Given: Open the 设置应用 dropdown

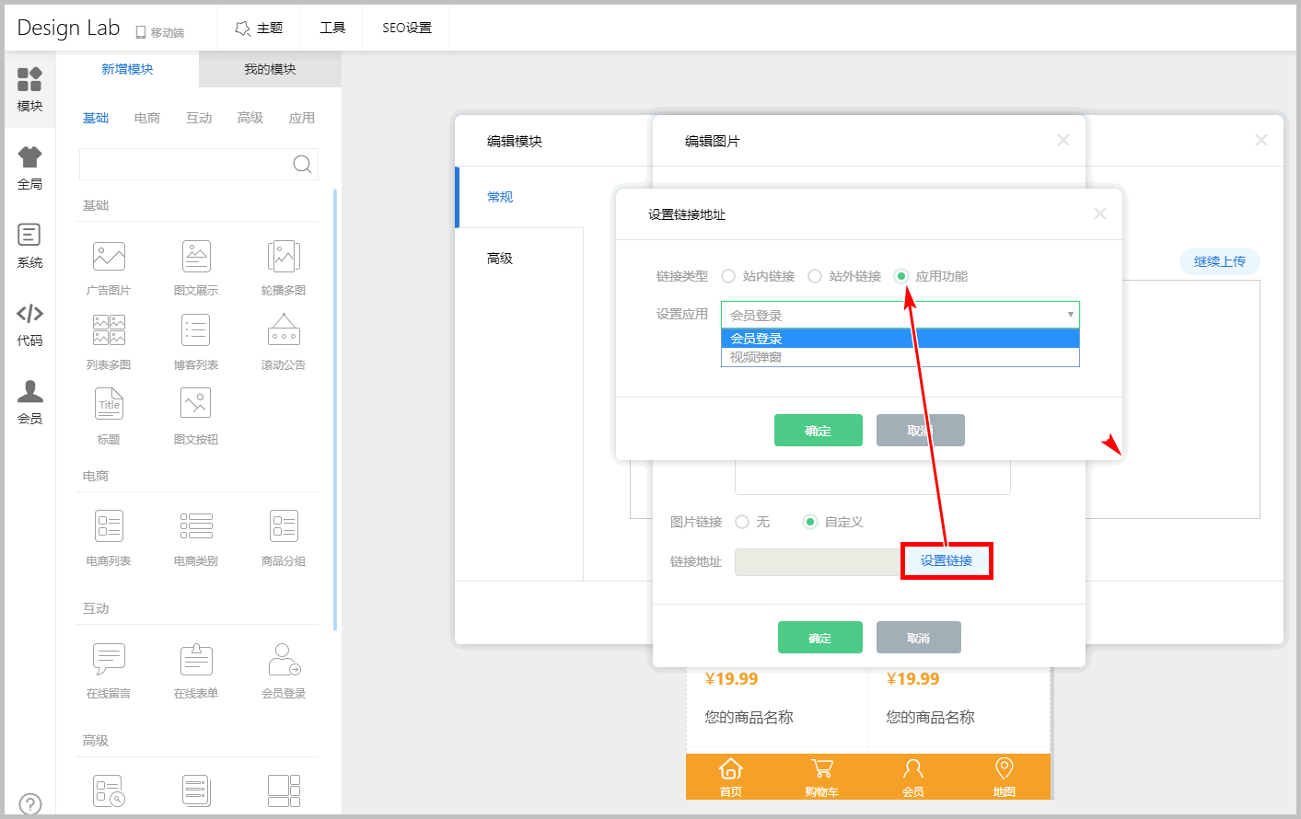Looking at the screenshot, I should (900, 315).
